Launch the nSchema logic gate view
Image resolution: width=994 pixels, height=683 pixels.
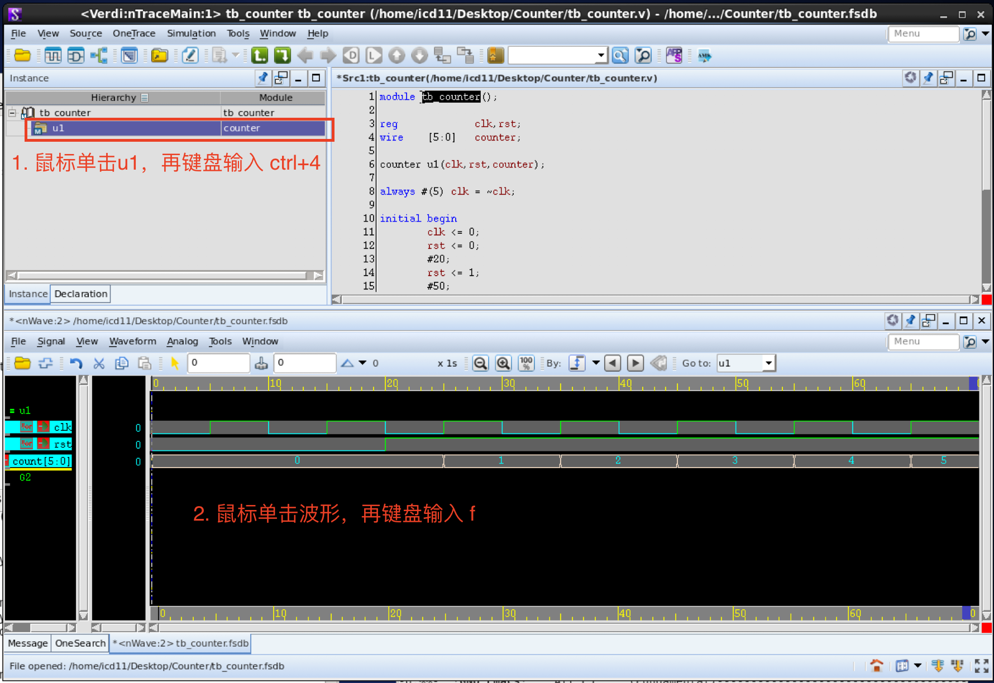[75, 55]
